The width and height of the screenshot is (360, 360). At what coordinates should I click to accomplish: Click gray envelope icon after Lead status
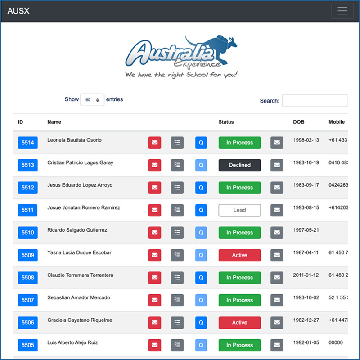[x=277, y=210]
